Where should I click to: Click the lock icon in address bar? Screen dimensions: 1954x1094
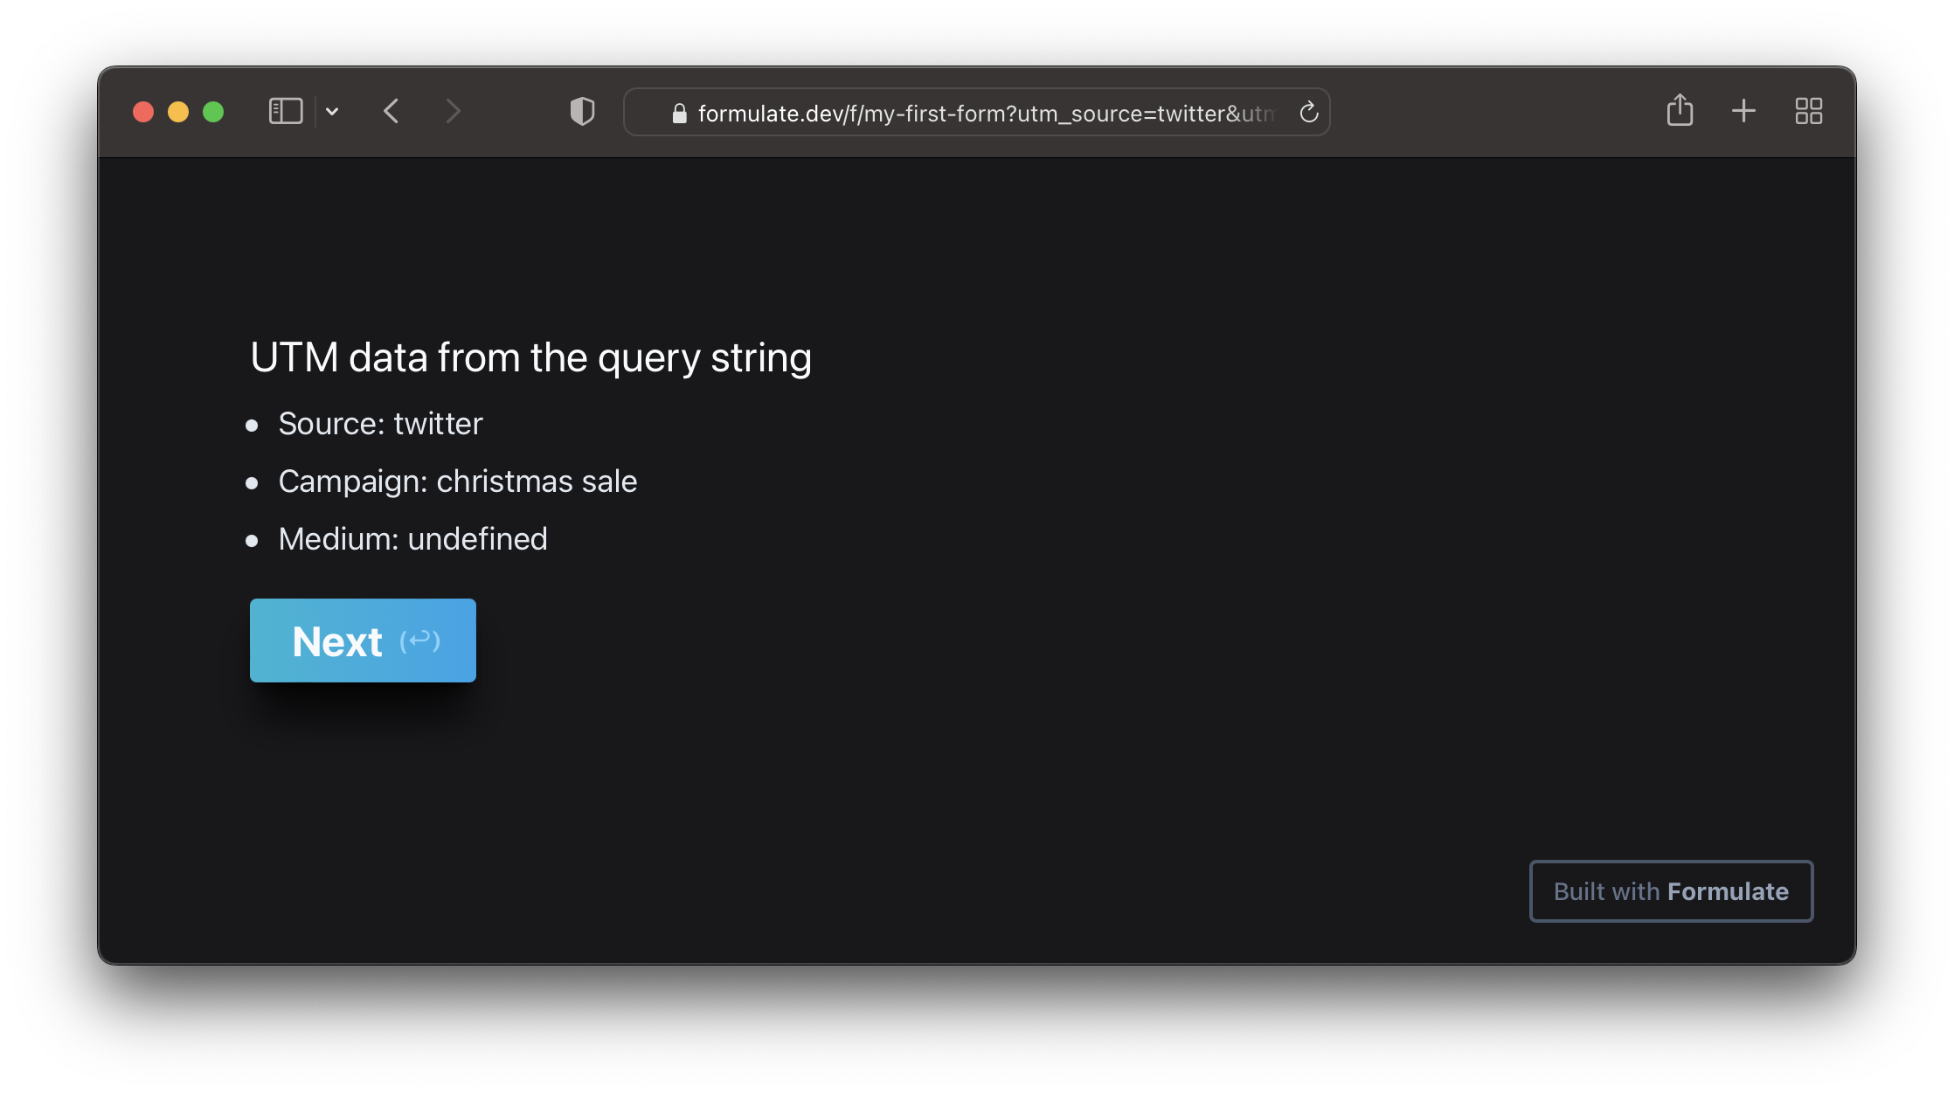(x=679, y=114)
